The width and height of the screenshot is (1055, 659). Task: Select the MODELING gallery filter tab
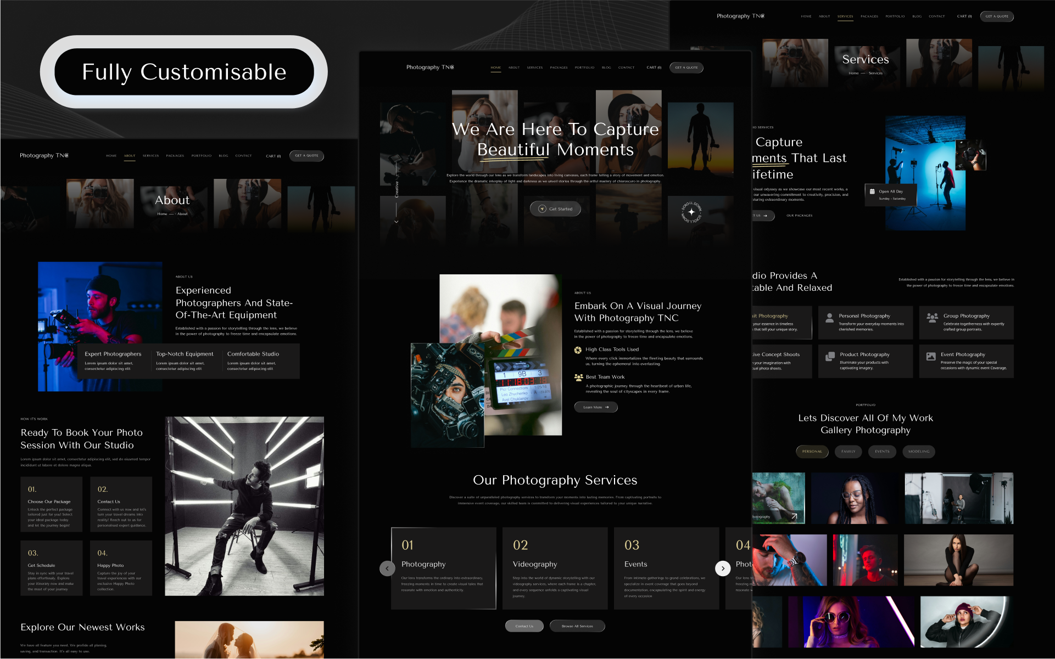click(919, 452)
